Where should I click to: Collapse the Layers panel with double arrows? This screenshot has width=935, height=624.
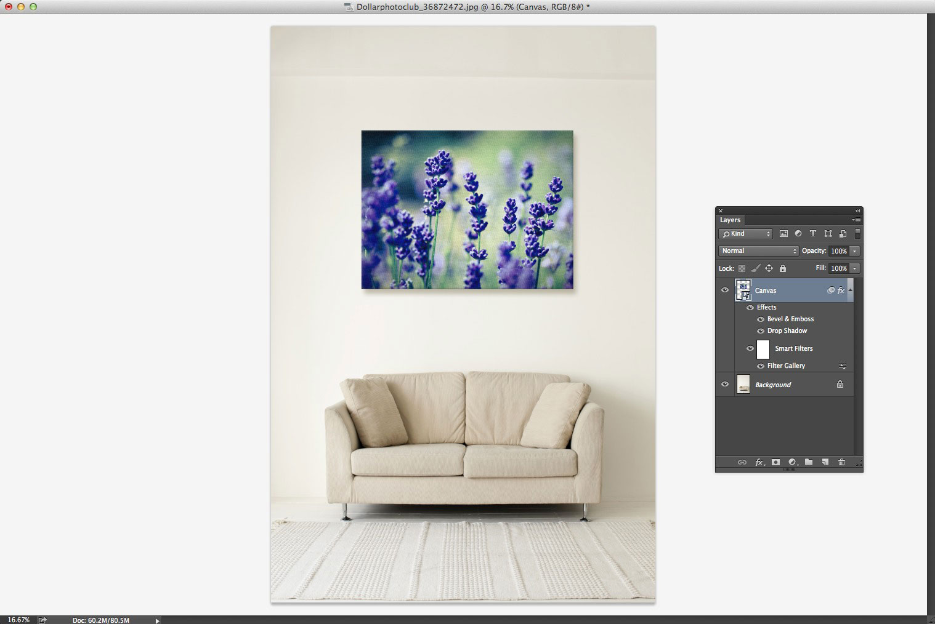[858, 211]
